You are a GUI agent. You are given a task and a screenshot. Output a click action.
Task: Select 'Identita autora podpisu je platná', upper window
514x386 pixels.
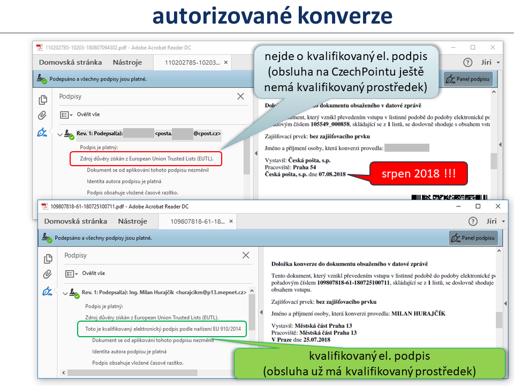pyautogui.click(x=124, y=181)
